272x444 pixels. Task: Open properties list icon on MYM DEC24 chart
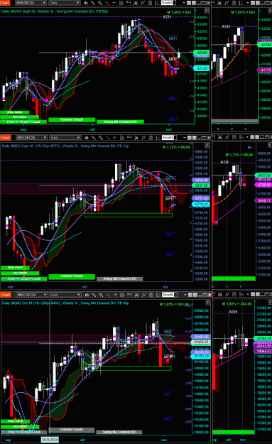click(x=157, y=3)
